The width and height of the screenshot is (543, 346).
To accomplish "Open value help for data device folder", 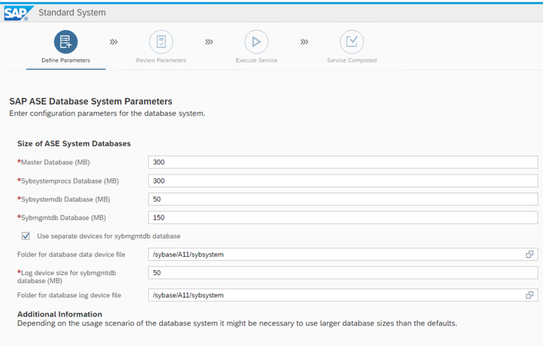I will 530,254.
